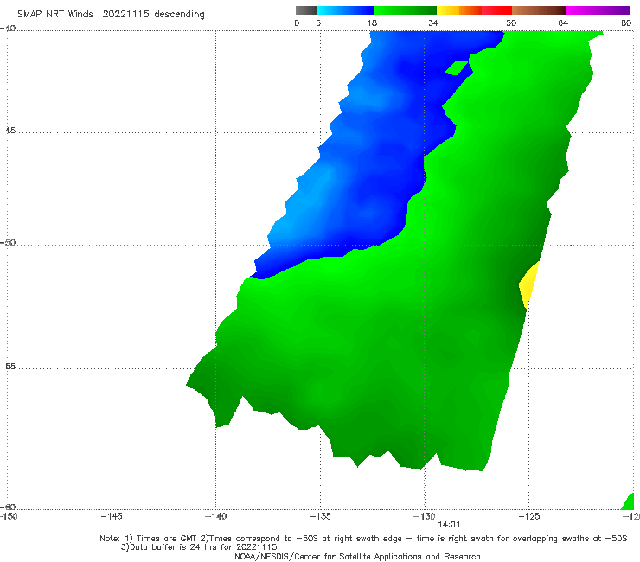Click the latitude label '-55'
640x562 pixels.
click(x=8, y=366)
